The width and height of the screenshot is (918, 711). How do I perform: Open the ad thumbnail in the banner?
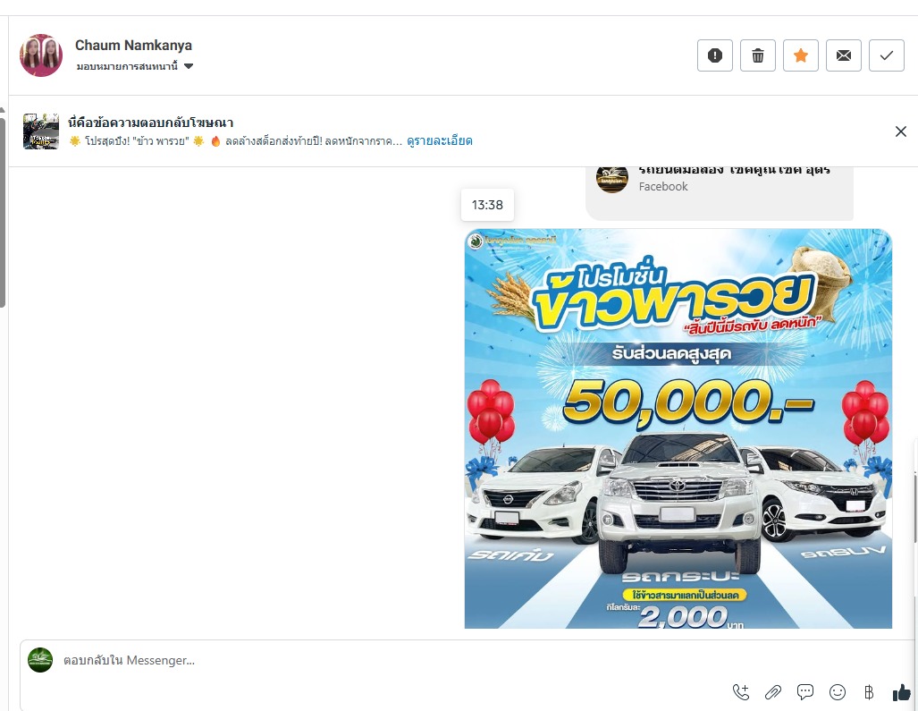tap(41, 131)
